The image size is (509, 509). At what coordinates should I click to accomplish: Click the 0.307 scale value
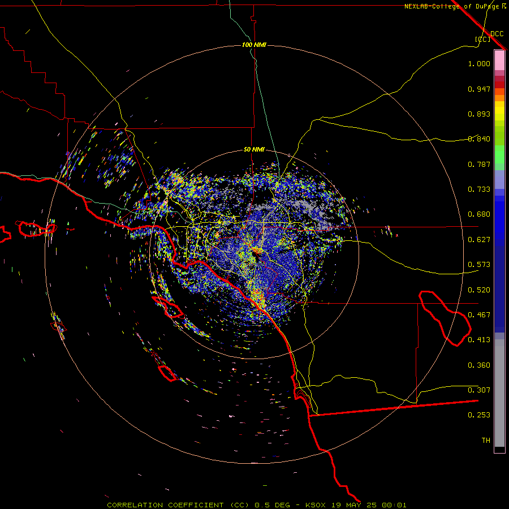pos(479,390)
